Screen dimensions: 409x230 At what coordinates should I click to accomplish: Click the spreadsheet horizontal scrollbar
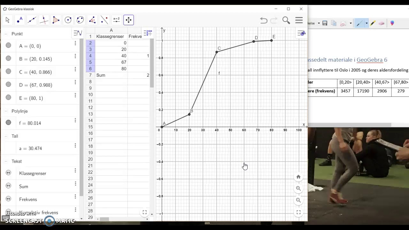point(104,219)
